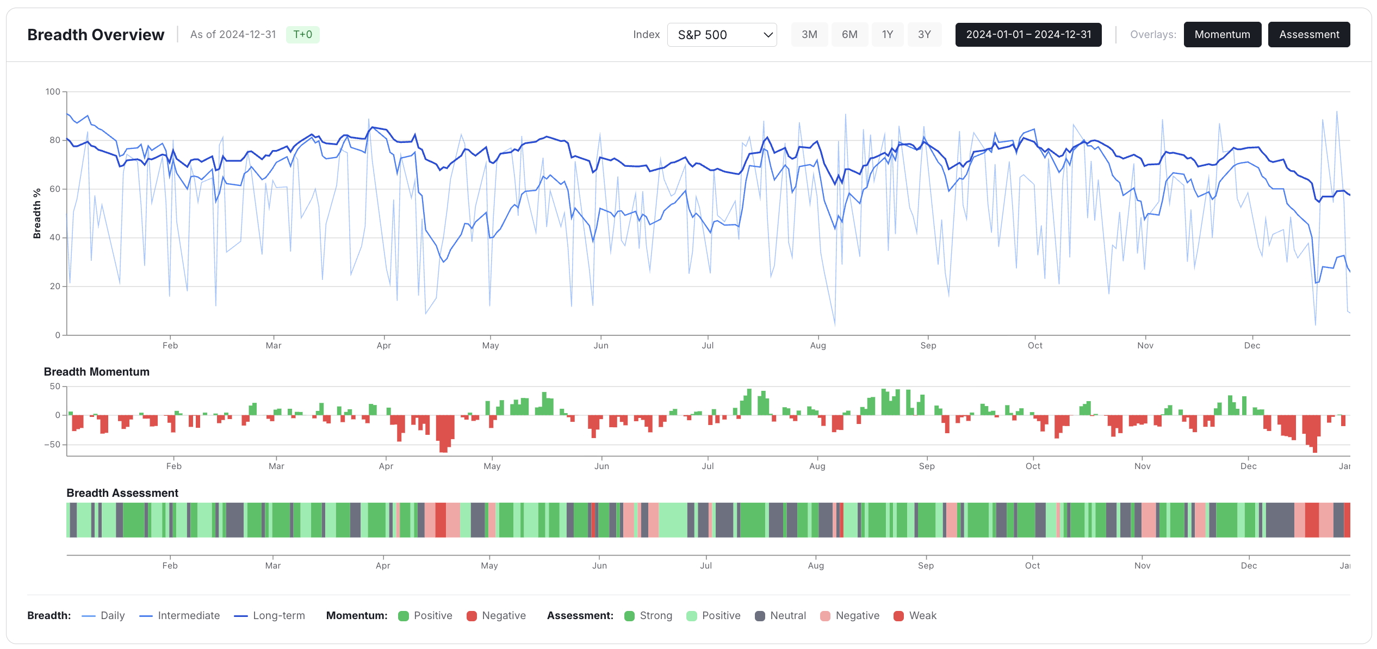Click the dropdown chevron arrow beside S&P 500

pos(768,35)
